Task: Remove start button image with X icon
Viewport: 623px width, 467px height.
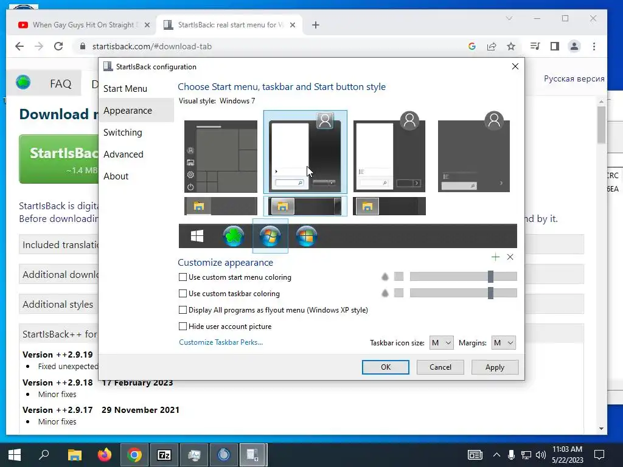Action: (510, 257)
